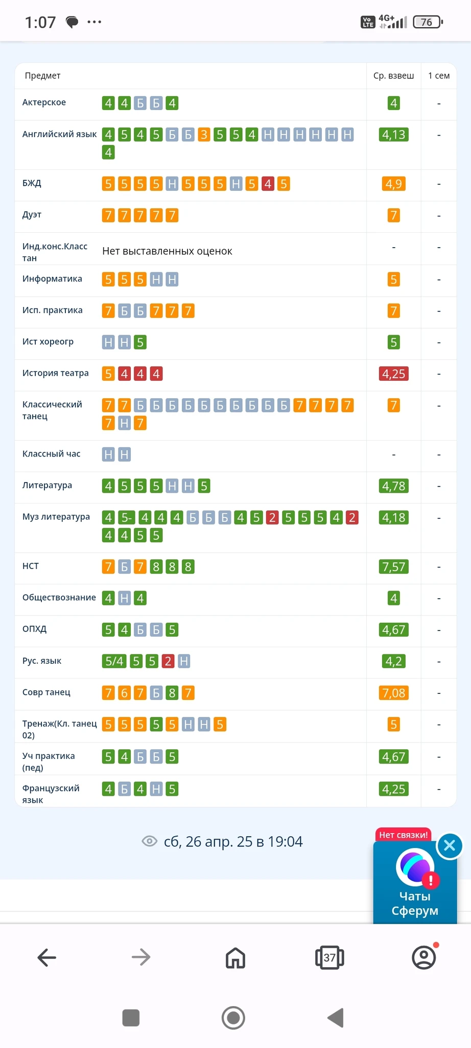Viewport: 471px width, 1048px height.
Task: Open the browser profile icon
Action: click(423, 957)
